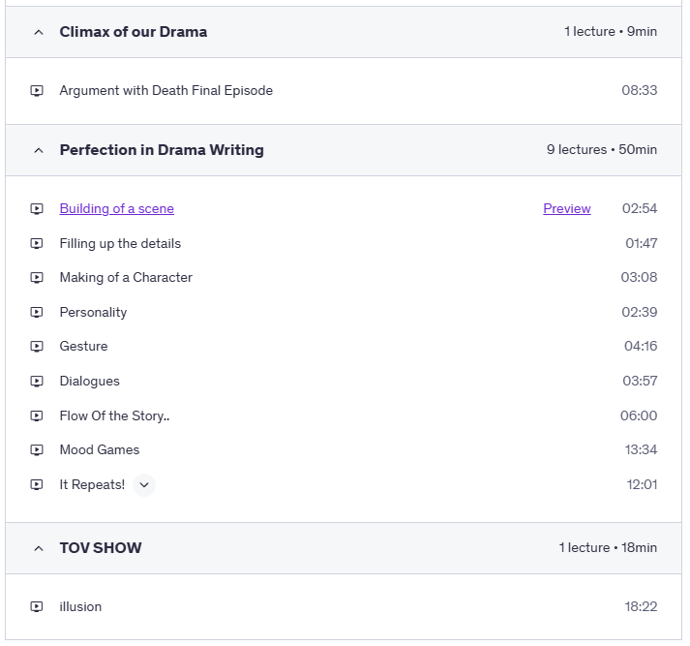The height and width of the screenshot is (646, 690).
Task: Click the video icon next to Flow Of the Story
Action: (x=37, y=416)
